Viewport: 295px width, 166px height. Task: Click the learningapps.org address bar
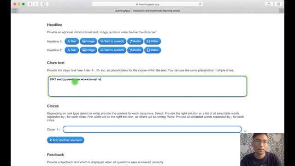pos(147,4)
